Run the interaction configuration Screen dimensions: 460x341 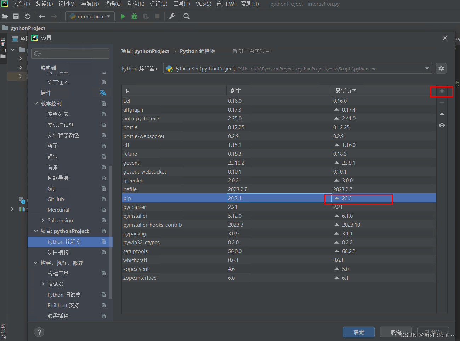123,16
